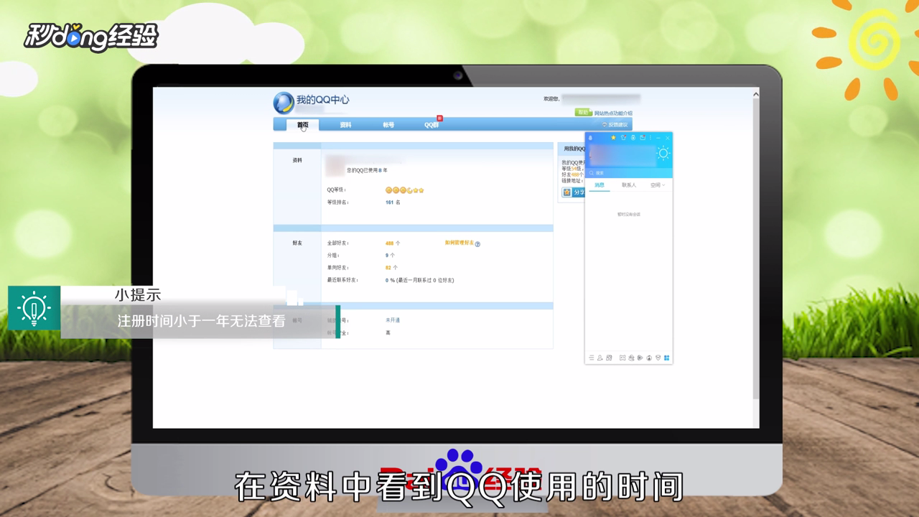Viewport: 919px width, 517px height.
Task: Open the main menu hamburger icon at QQ bottom
Action: [x=592, y=358]
